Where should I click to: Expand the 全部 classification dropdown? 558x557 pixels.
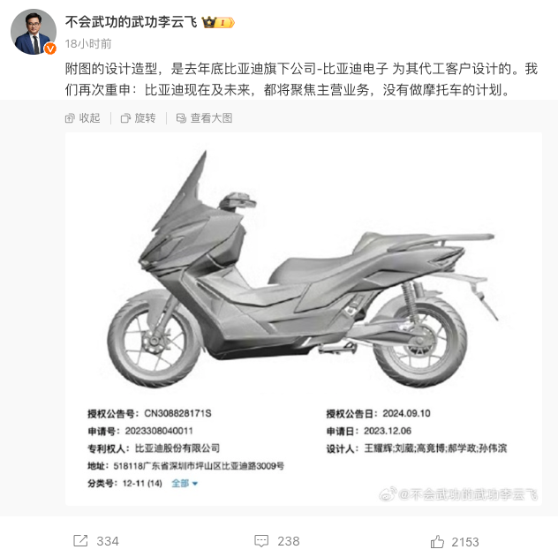point(185,483)
